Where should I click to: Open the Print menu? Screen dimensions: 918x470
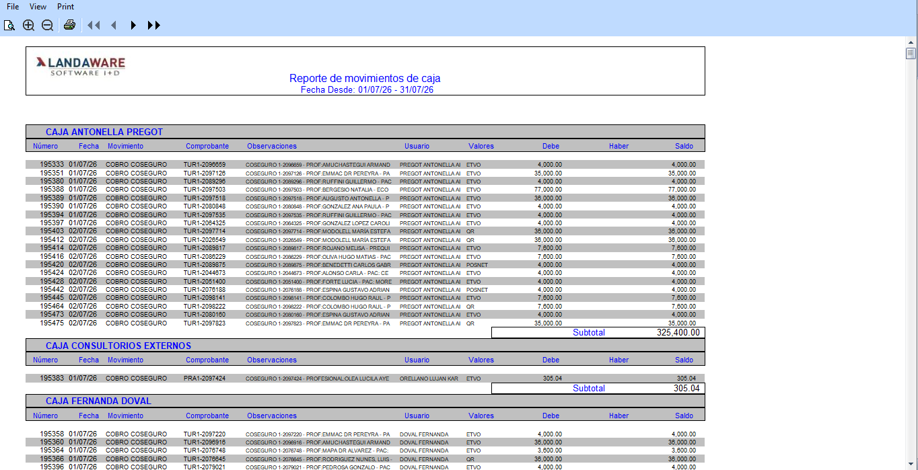coord(65,7)
